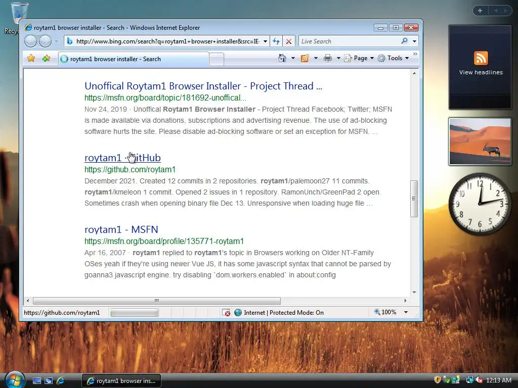Click Switch between windows quick launch icon
The width and height of the screenshot is (518, 388).
49,381
